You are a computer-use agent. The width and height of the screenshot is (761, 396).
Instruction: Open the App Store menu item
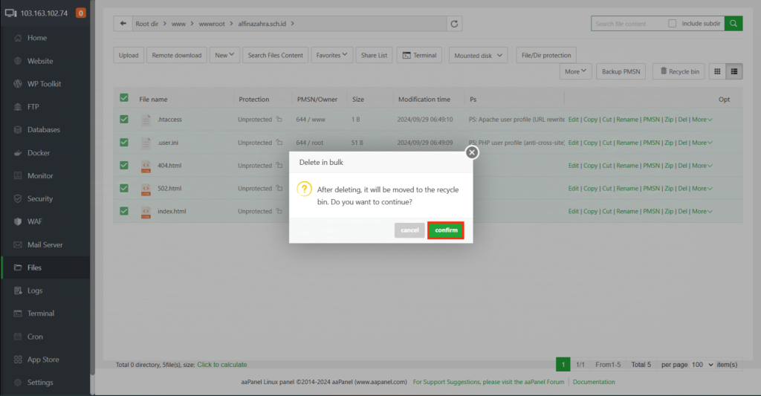coord(43,360)
